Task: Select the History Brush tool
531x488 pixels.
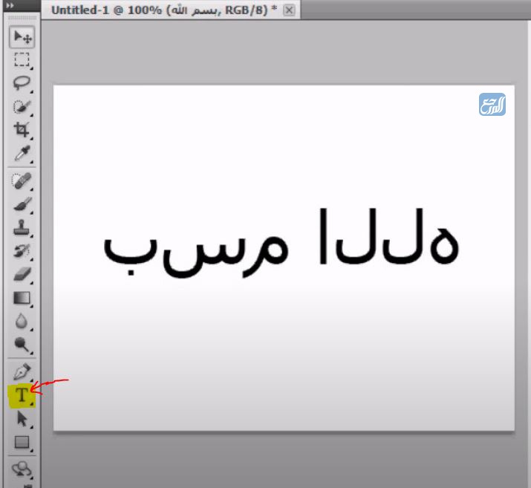Action: (22, 251)
